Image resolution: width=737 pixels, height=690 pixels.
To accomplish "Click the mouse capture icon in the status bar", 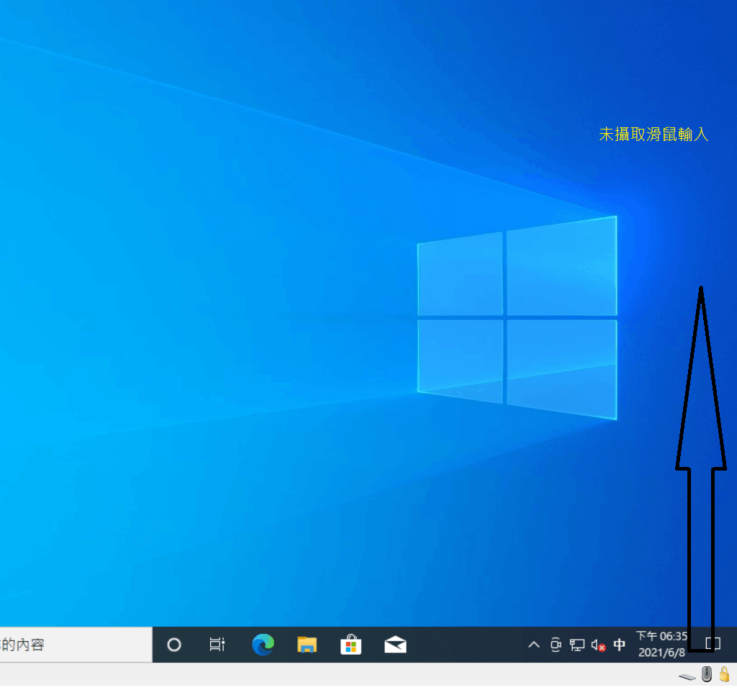I will [x=706, y=674].
